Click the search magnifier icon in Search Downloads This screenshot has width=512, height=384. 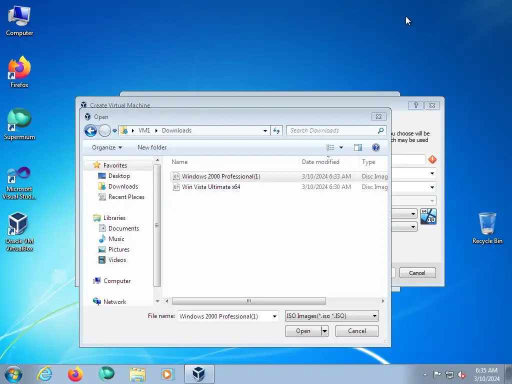point(380,130)
